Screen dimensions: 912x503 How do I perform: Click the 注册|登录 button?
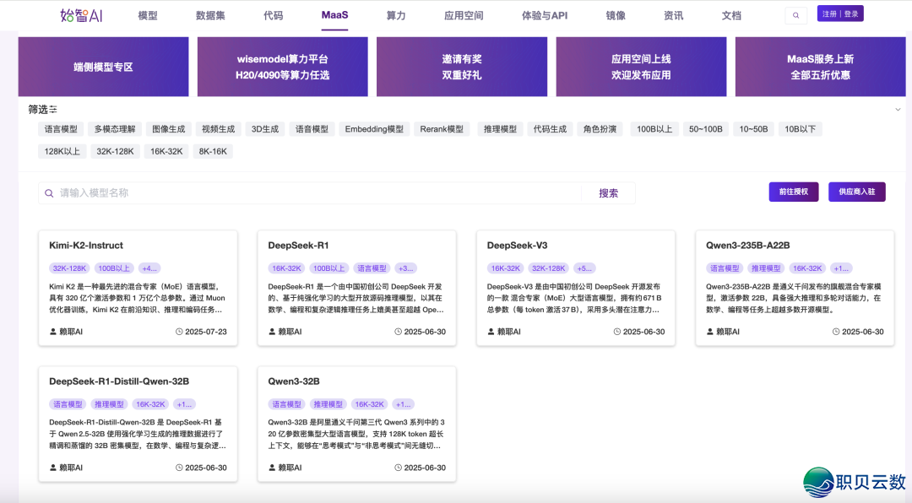pos(840,14)
